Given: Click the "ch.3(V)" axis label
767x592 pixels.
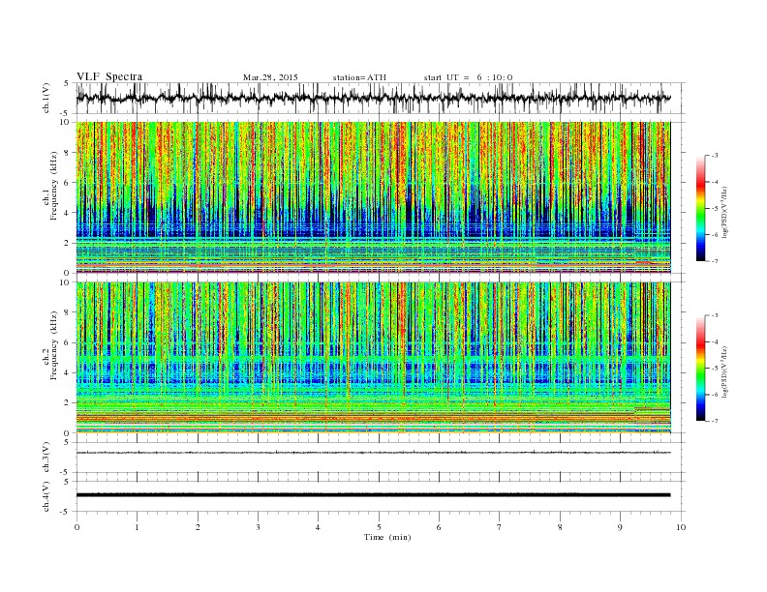Looking at the screenshot, I should tap(46, 458).
